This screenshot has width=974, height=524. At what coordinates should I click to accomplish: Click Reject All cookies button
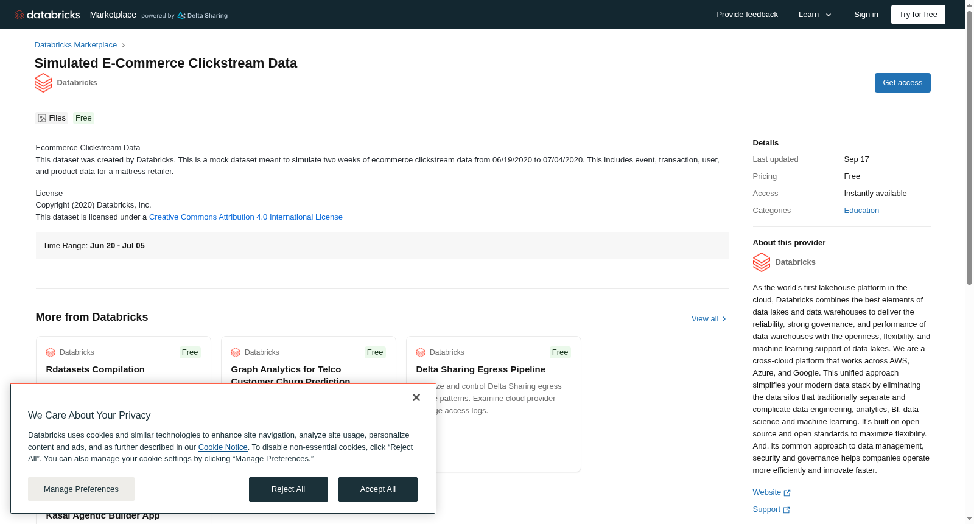click(x=288, y=489)
